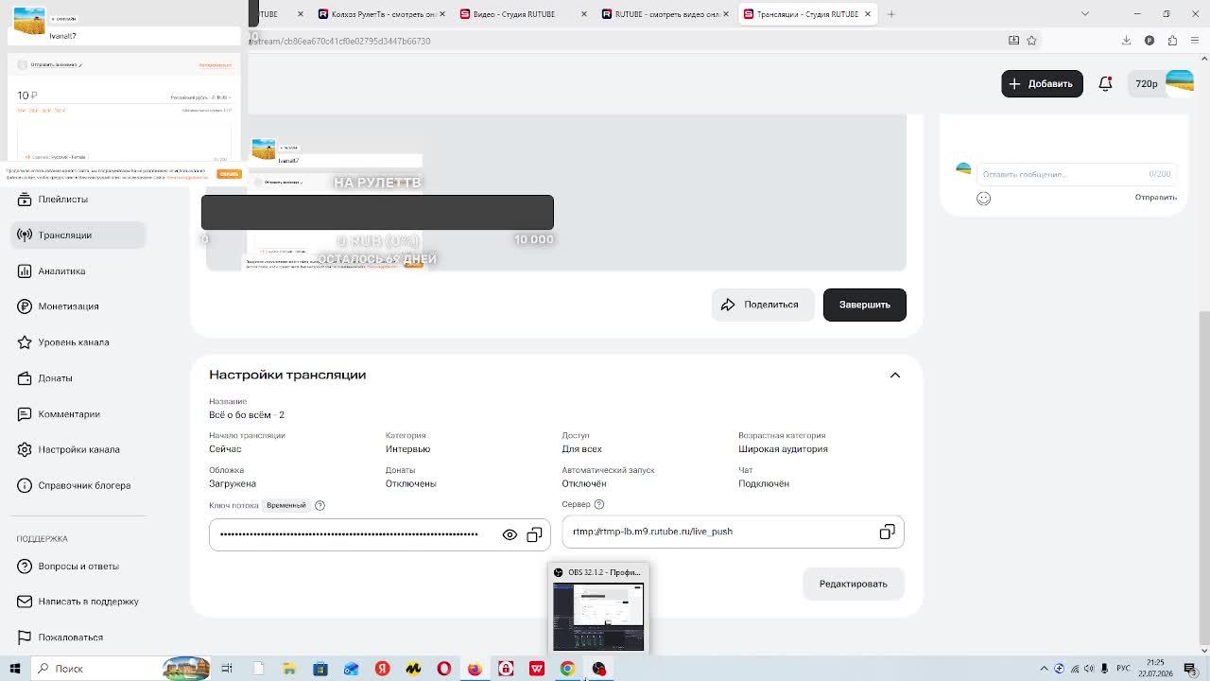Switch to RUTUBE - смотреть видео tab
This screenshot has height=681, width=1210.
665,14
